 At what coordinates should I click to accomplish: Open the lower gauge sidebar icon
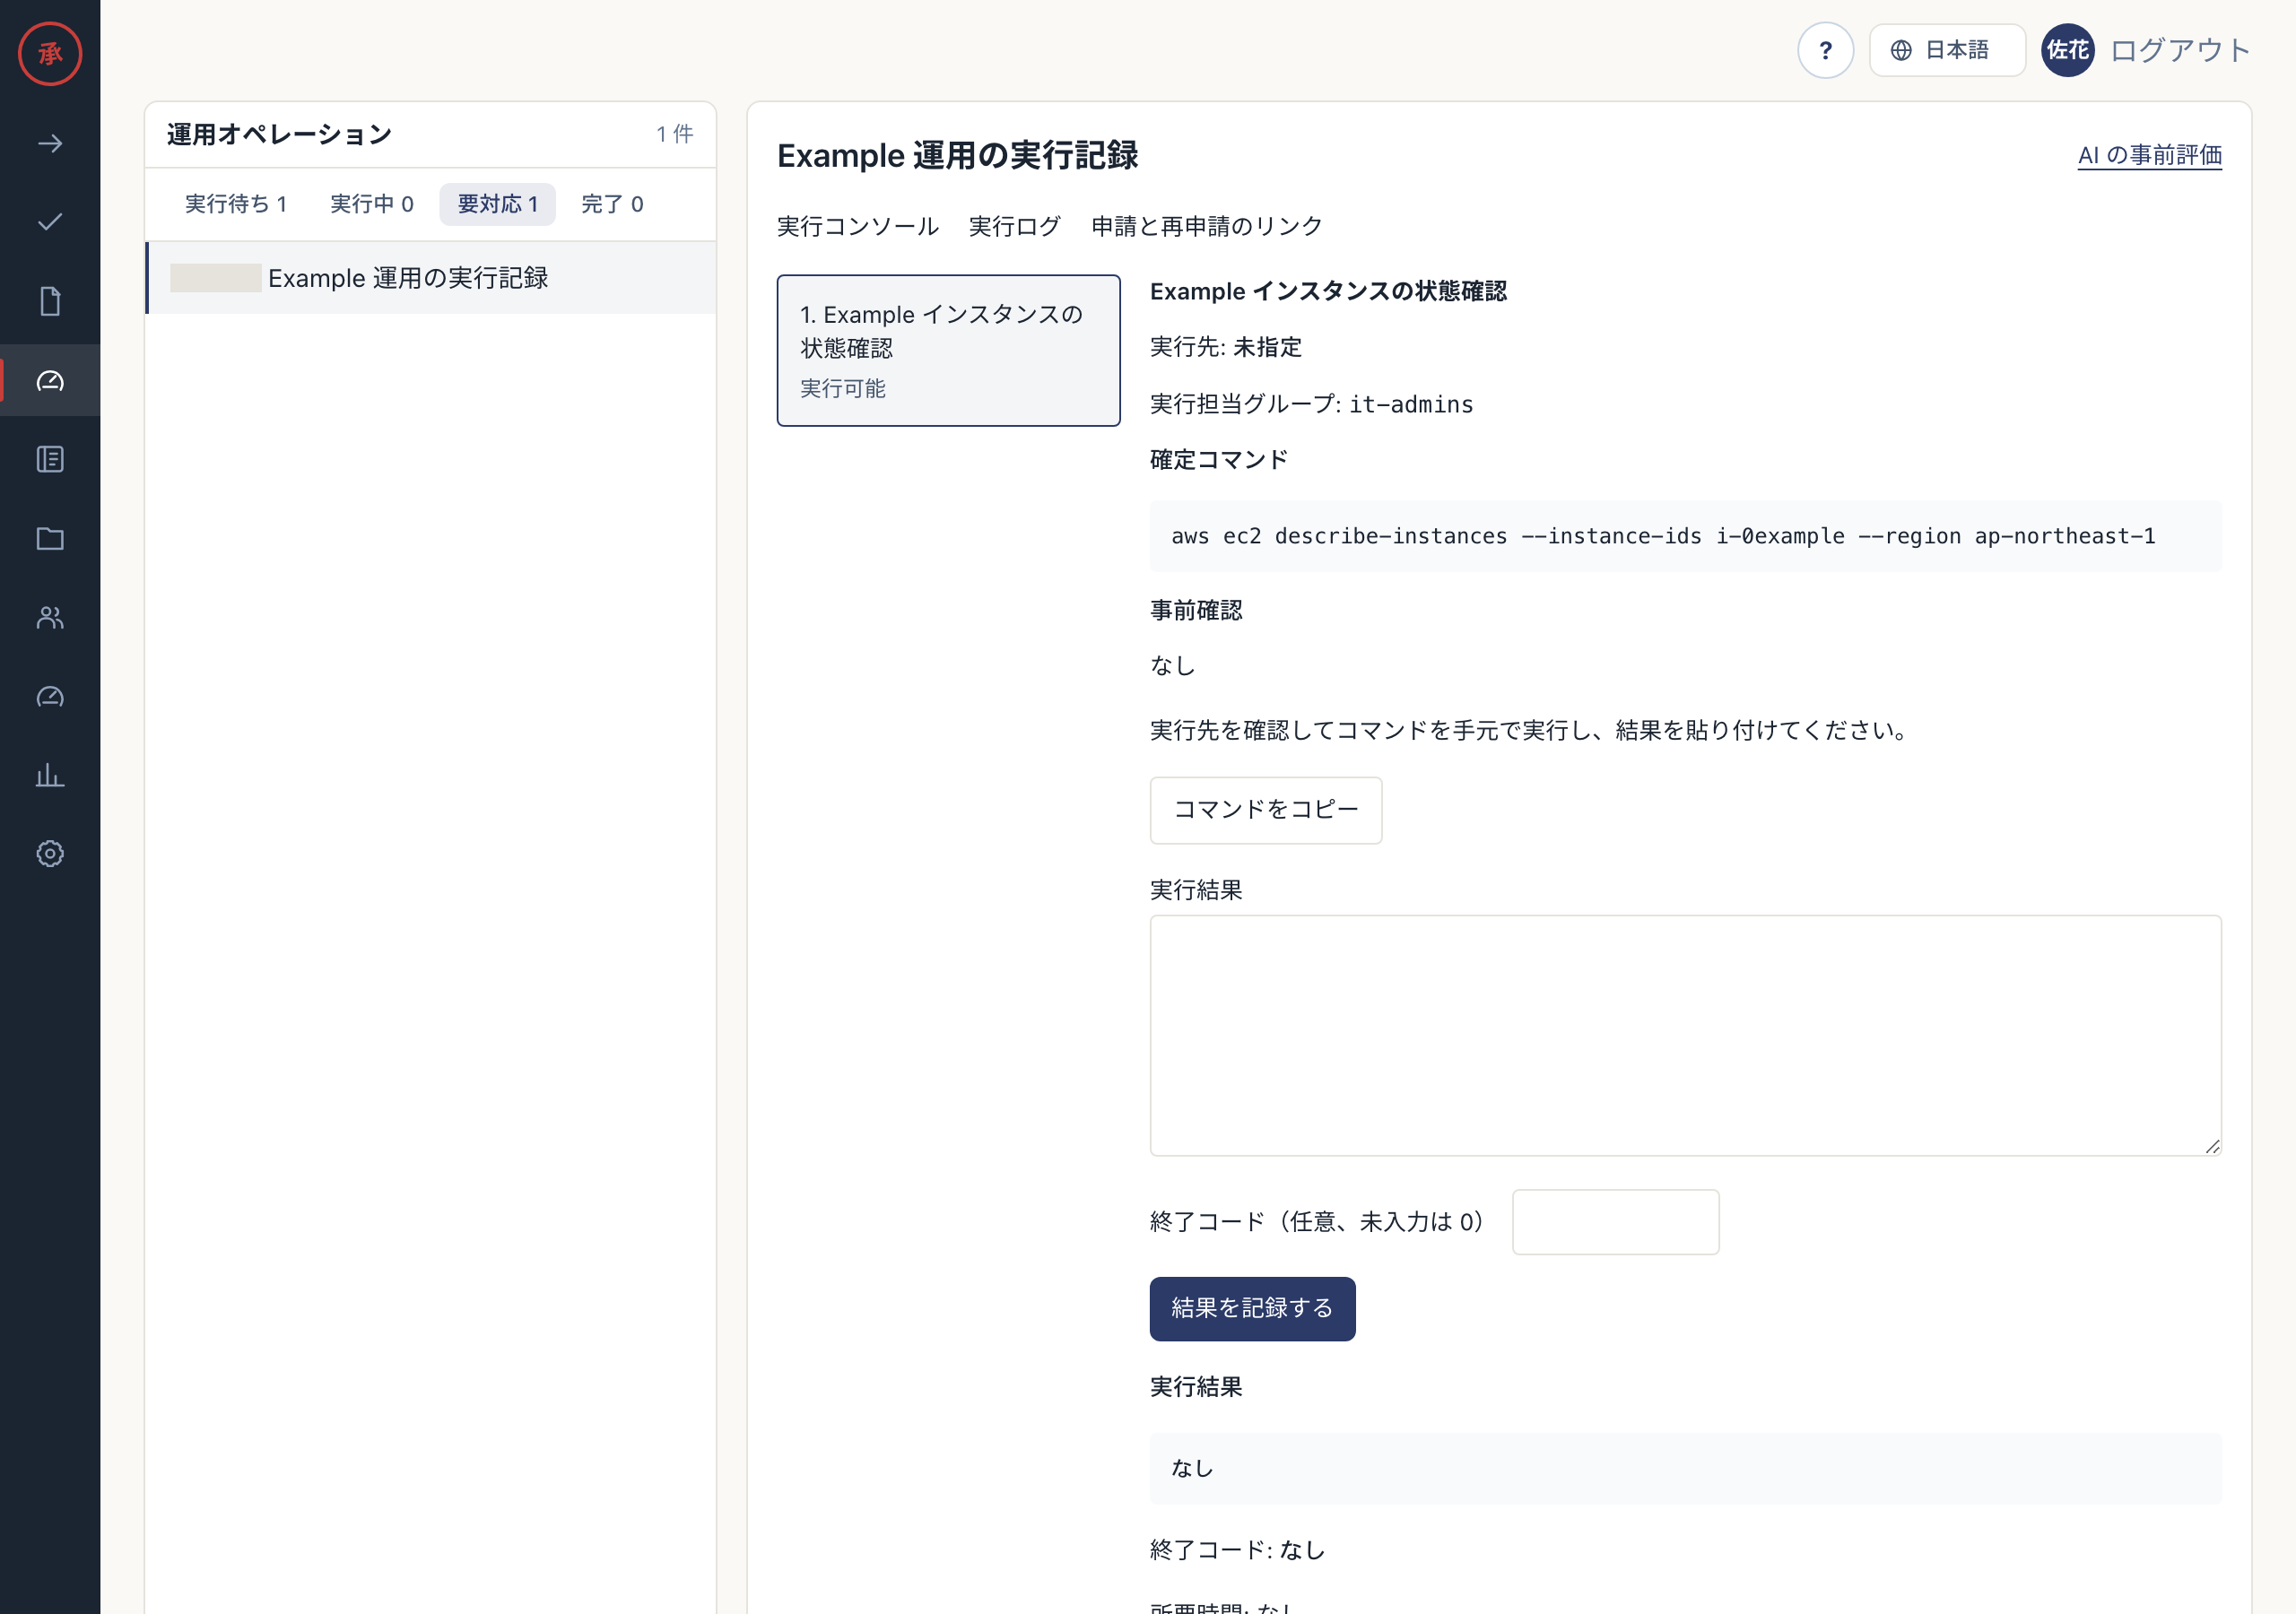coord(50,696)
